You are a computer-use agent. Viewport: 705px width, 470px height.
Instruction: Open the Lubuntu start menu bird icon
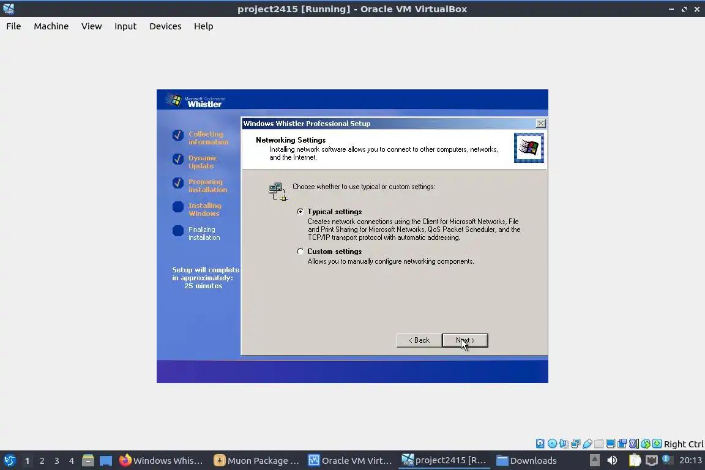coord(9,461)
